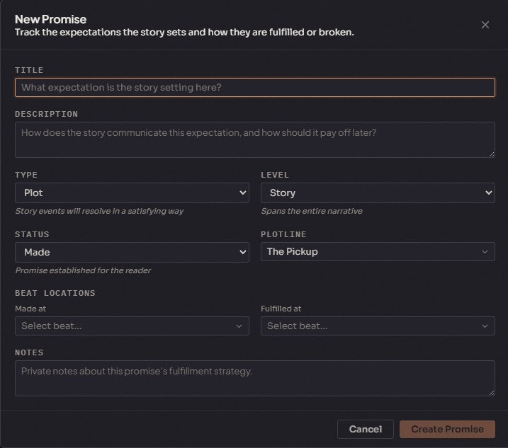Click the Made at chevron icon
This screenshot has width=508, height=448.
[x=239, y=326]
